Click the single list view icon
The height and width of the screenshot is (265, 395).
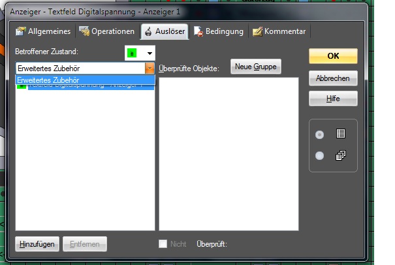point(340,134)
